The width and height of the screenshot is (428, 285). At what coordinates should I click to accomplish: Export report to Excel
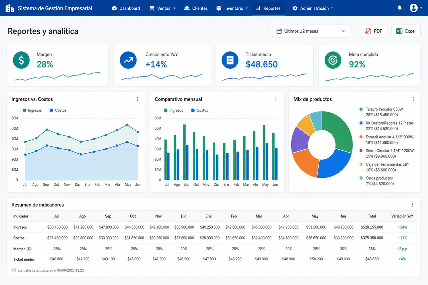(406, 31)
